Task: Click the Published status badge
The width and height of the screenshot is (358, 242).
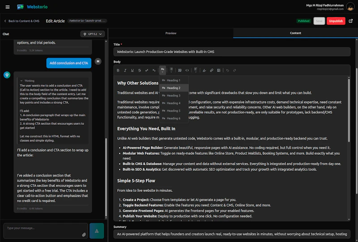Action: [304, 21]
